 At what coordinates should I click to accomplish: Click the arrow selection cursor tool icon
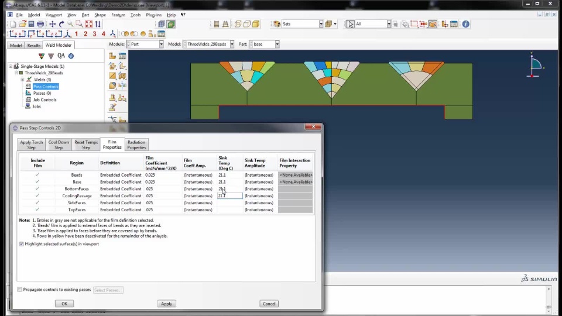350,24
